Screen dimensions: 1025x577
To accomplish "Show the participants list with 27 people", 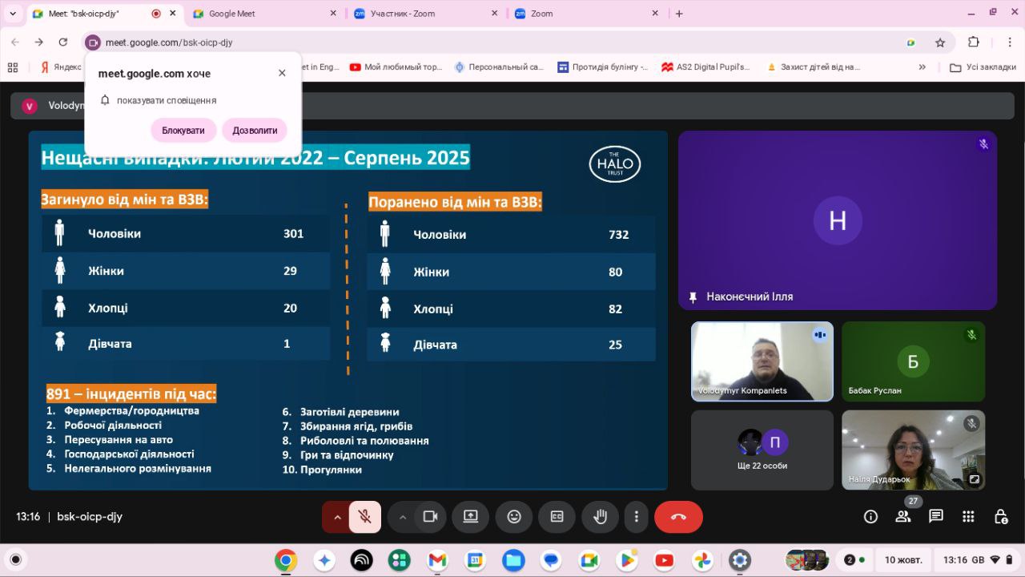I will 903,517.
